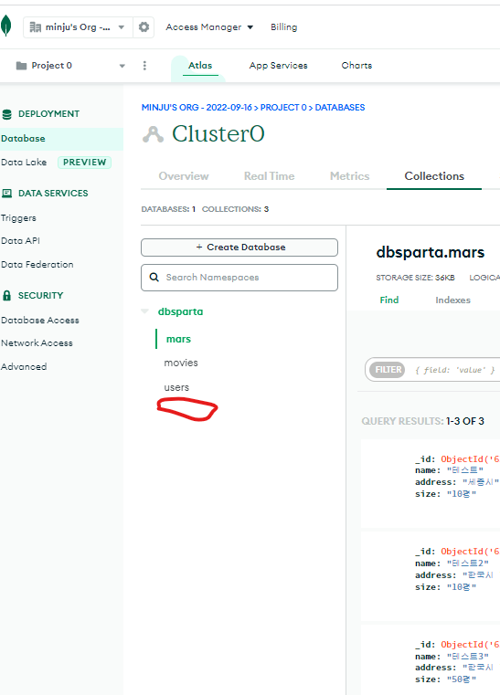Open the Find tab for dbsparta.mars
Viewport: 500px width, 695px height.
389,300
